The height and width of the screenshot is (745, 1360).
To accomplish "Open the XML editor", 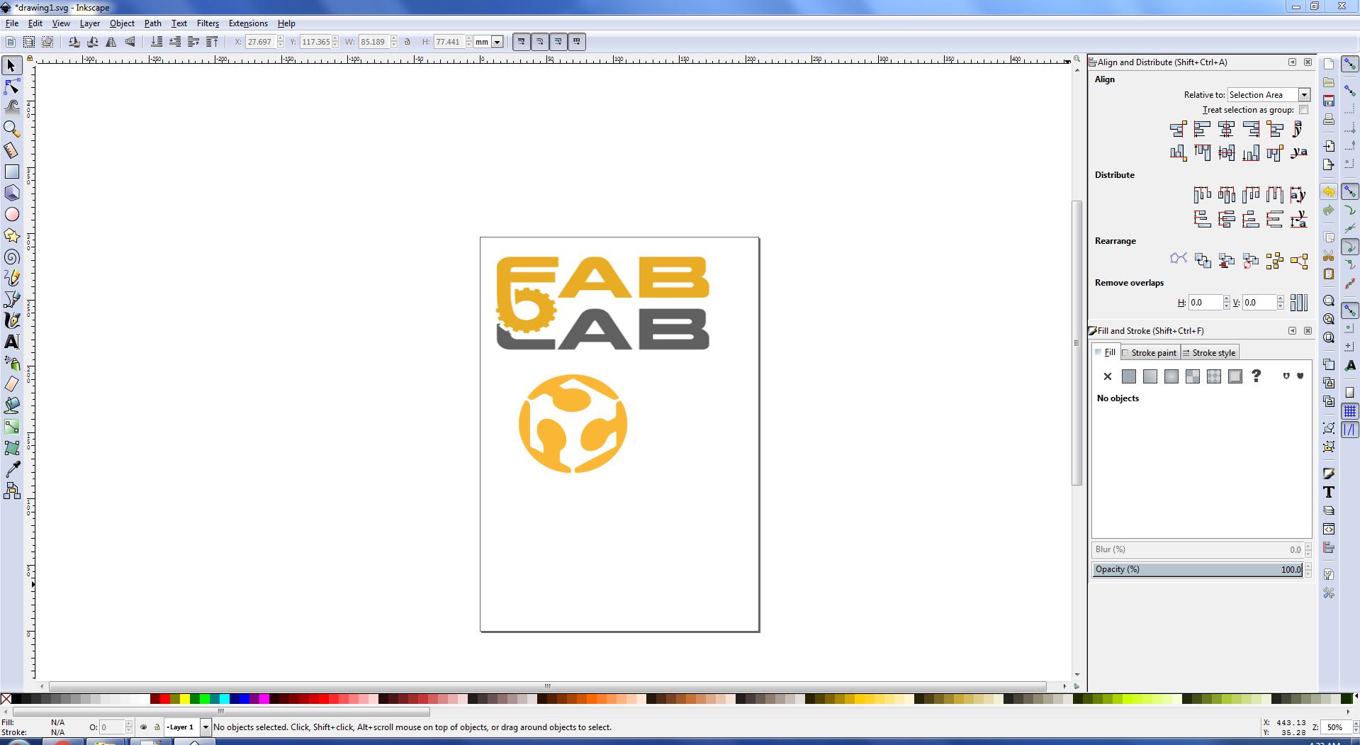I will point(1329,530).
